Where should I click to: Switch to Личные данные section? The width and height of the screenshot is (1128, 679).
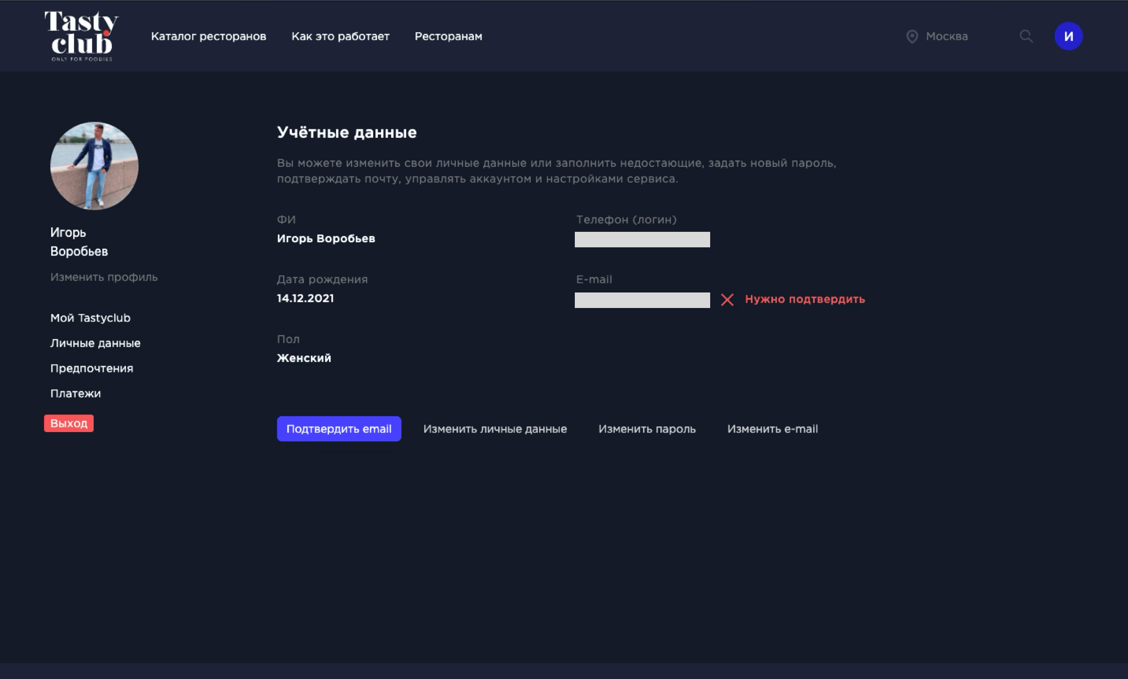95,343
